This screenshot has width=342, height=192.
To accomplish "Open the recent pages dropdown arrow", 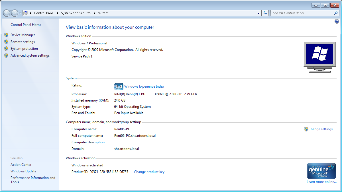I will point(20,13).
